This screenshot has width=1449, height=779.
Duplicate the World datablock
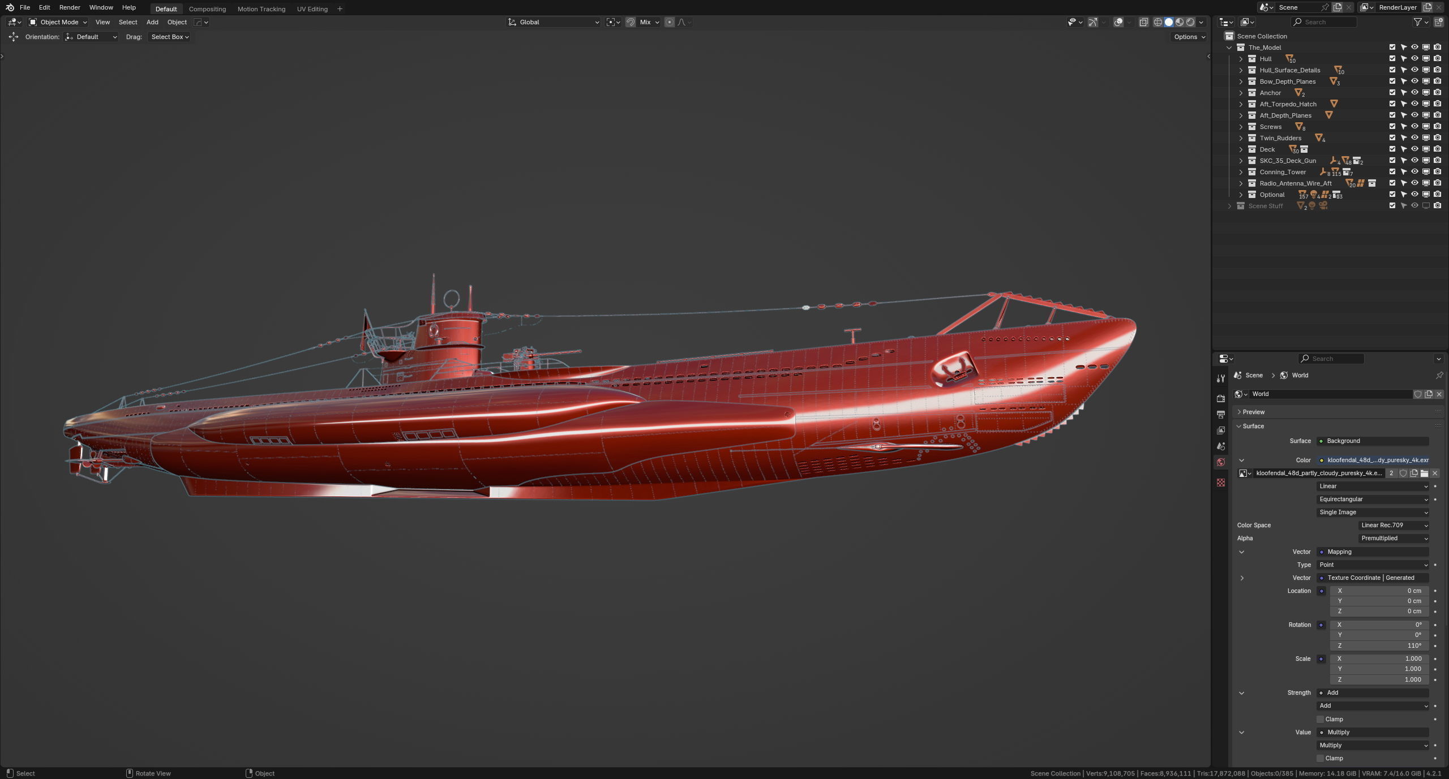point(1429,394)
